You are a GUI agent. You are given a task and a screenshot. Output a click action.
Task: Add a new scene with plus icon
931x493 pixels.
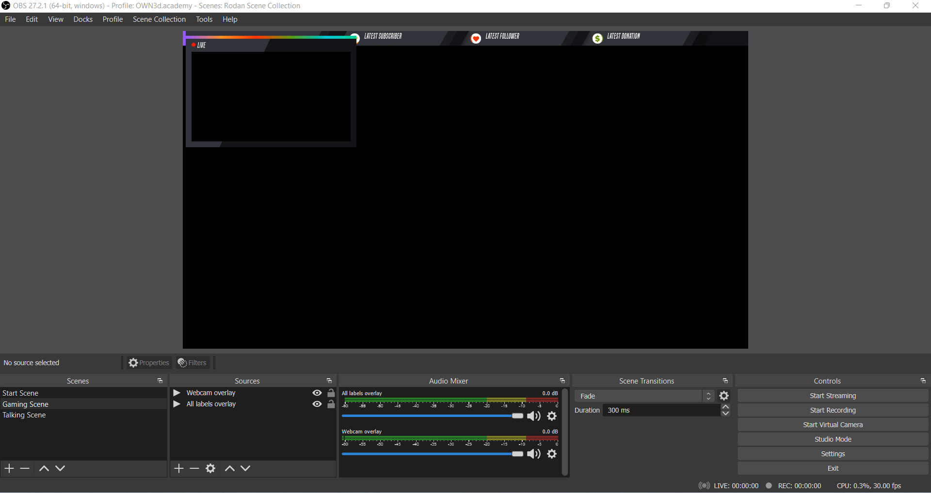pyautogui.click(x=9, y=468)
